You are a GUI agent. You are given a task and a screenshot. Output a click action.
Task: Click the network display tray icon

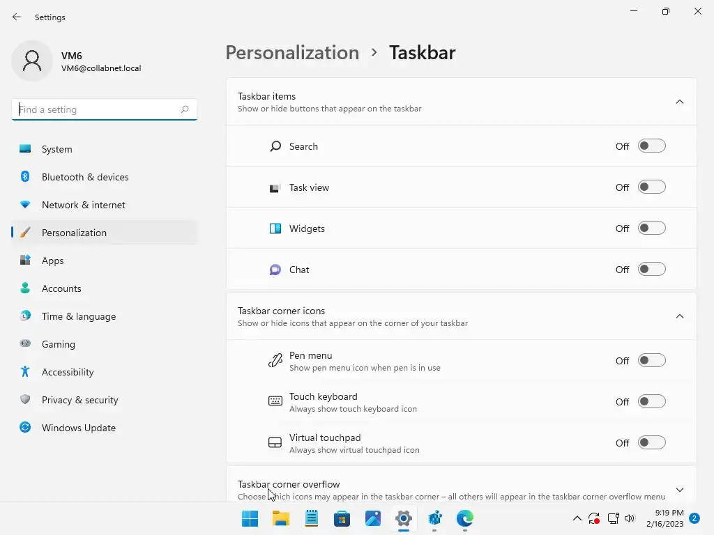click(x=614, y=518)
